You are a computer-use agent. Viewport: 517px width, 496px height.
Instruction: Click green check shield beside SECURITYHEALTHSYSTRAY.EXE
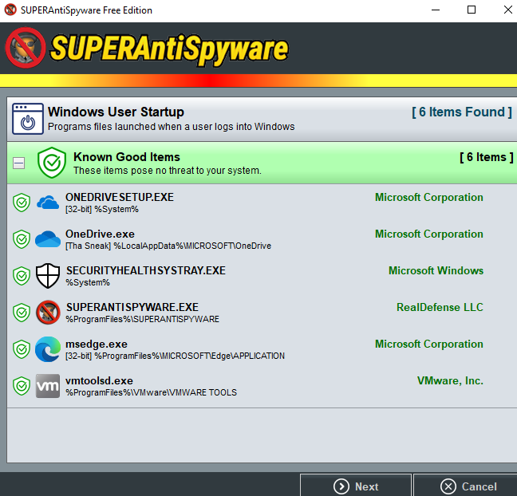click(22, 276)
